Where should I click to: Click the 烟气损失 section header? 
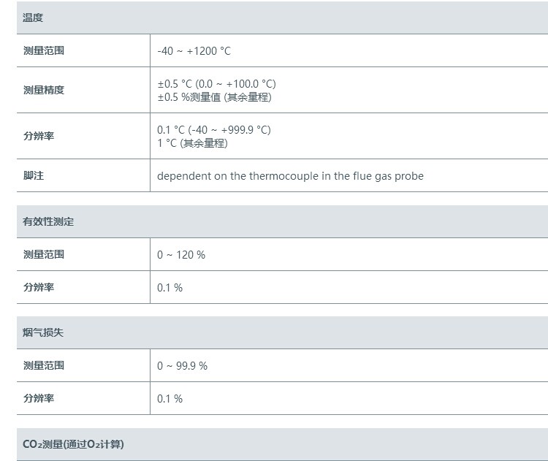pyautogui.click(x=43, y=332)
